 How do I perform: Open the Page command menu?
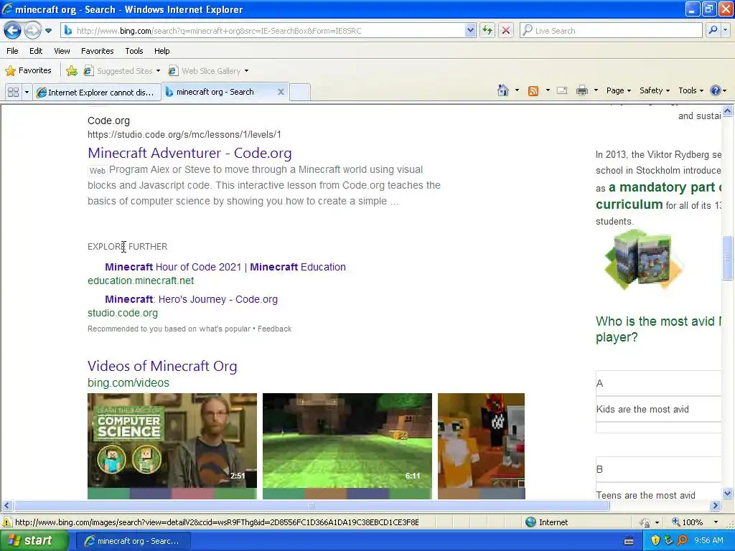(x=618, y=90)
